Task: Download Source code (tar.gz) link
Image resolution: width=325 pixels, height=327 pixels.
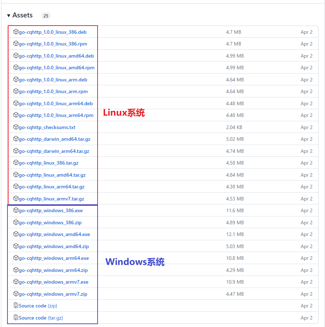Action: tap(41, 318)
